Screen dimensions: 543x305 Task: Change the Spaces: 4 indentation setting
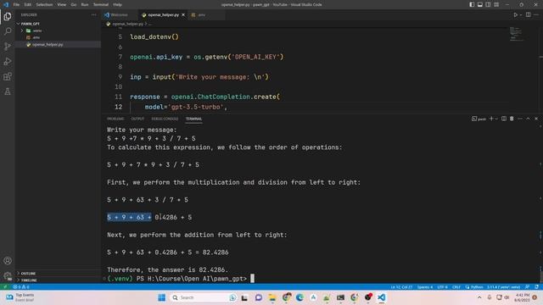tap(425, 287)
